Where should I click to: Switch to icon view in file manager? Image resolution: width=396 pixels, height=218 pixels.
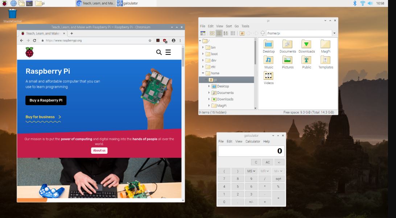coord(212,33)
